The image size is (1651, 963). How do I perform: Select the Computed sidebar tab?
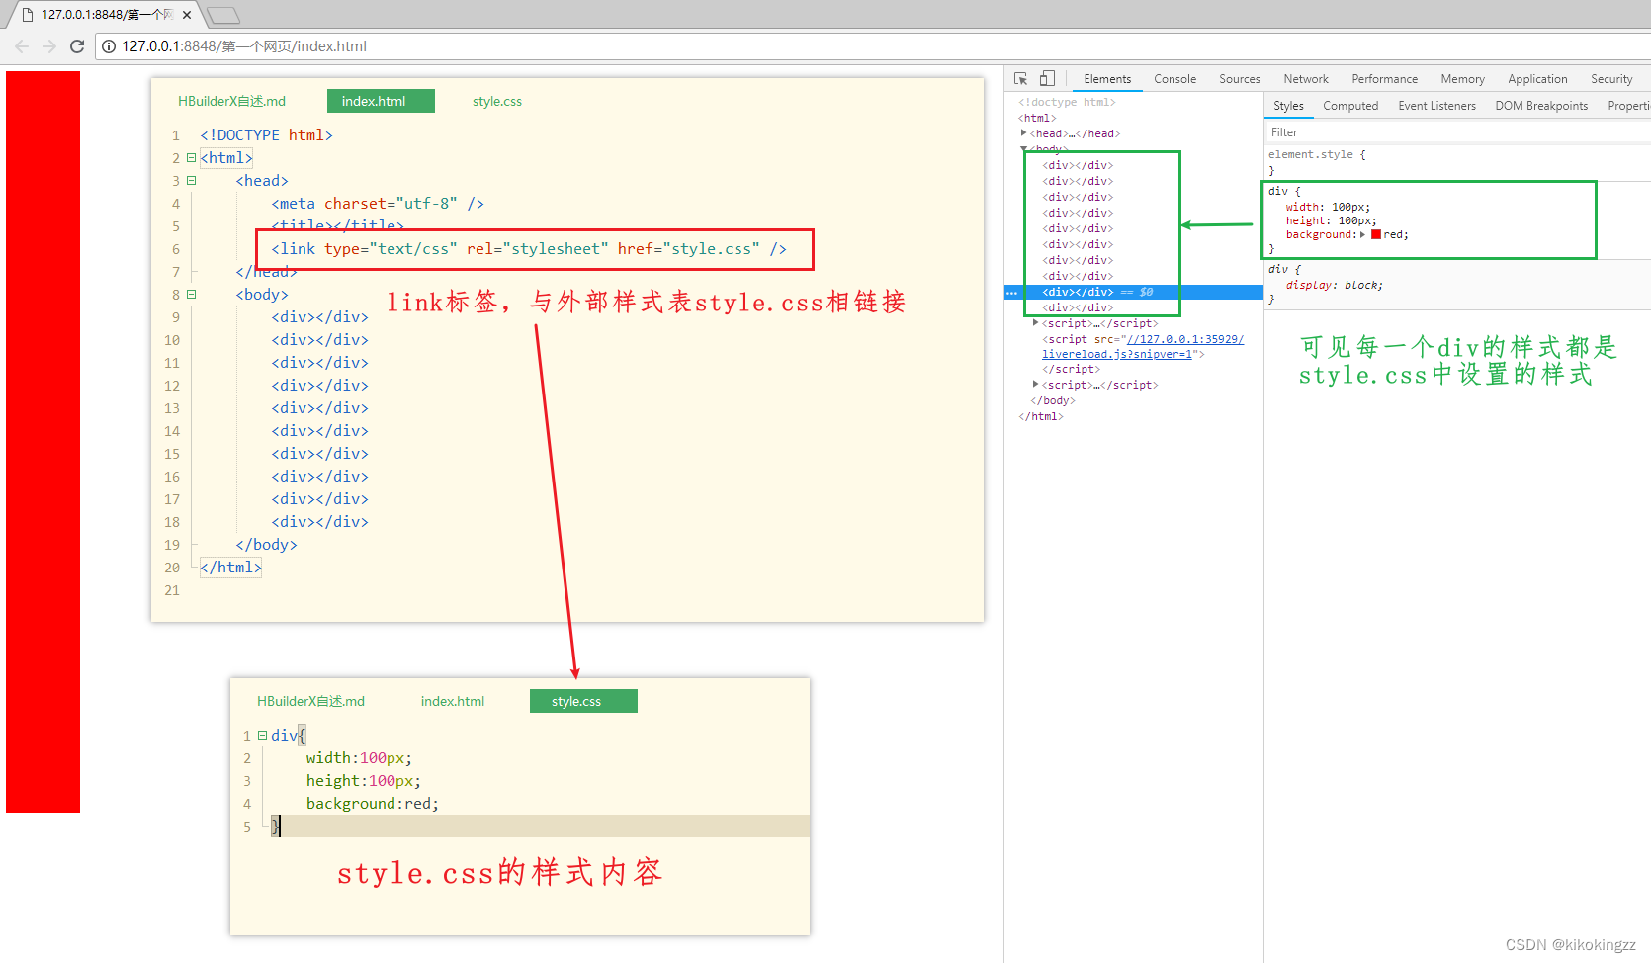coord(1350,106)
